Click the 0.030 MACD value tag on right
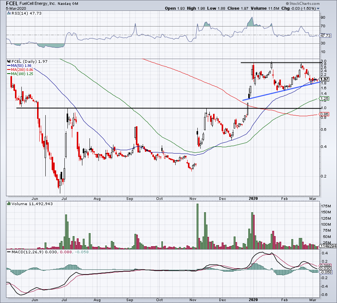 (x=325, y=269)
